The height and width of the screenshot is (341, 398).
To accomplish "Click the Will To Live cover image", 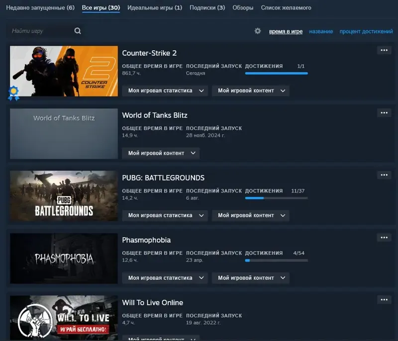I will pyautogui.click(x=64, y=318).
